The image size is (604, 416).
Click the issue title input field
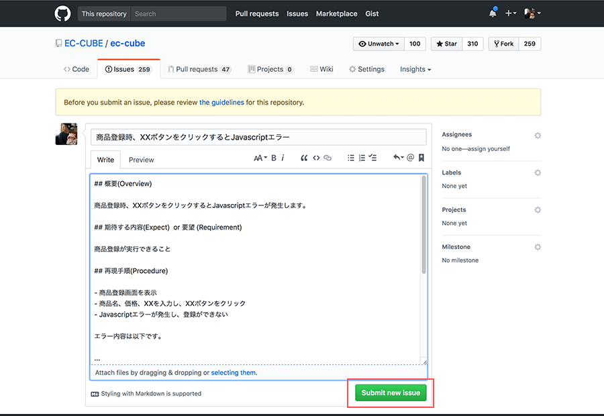(x=258, y=137)
